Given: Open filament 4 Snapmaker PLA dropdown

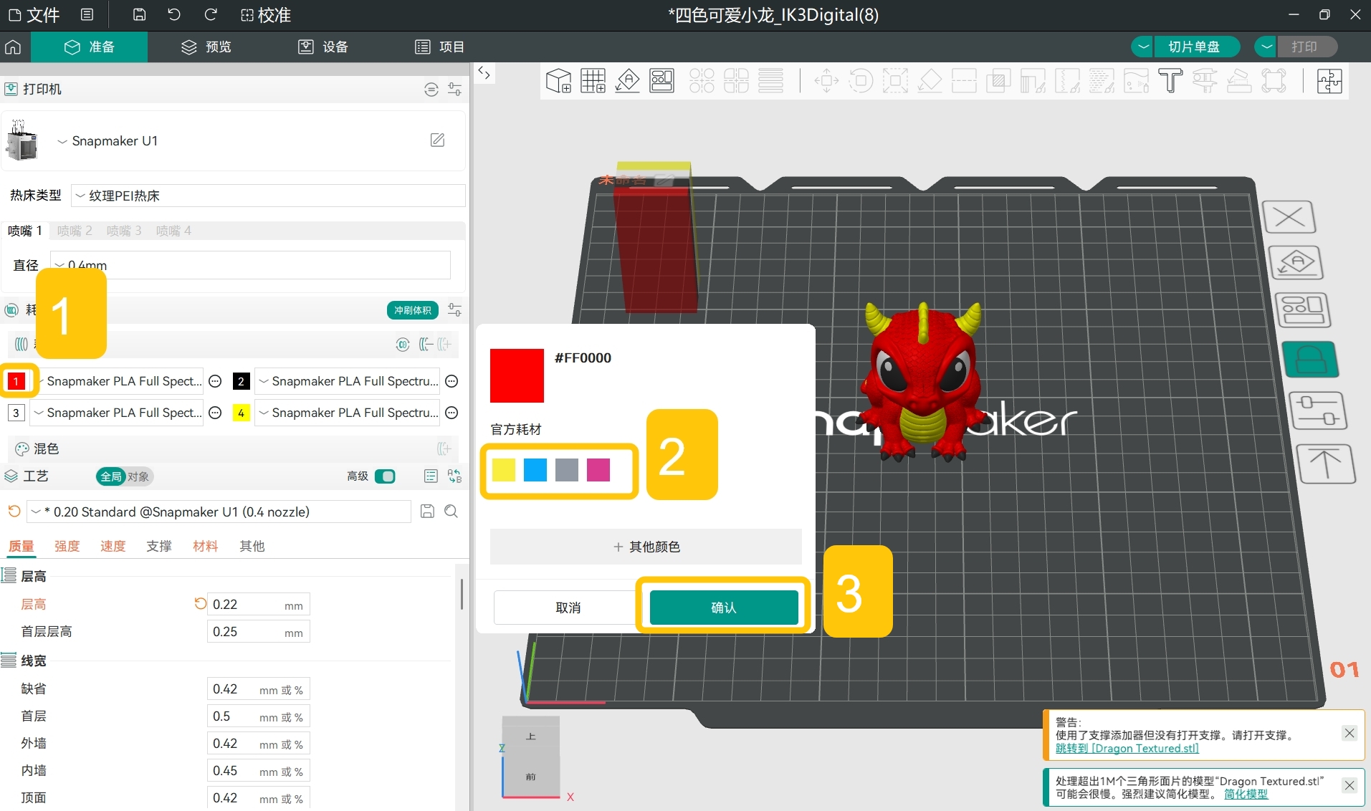Looking at the screenshot, I should [348, 413].
